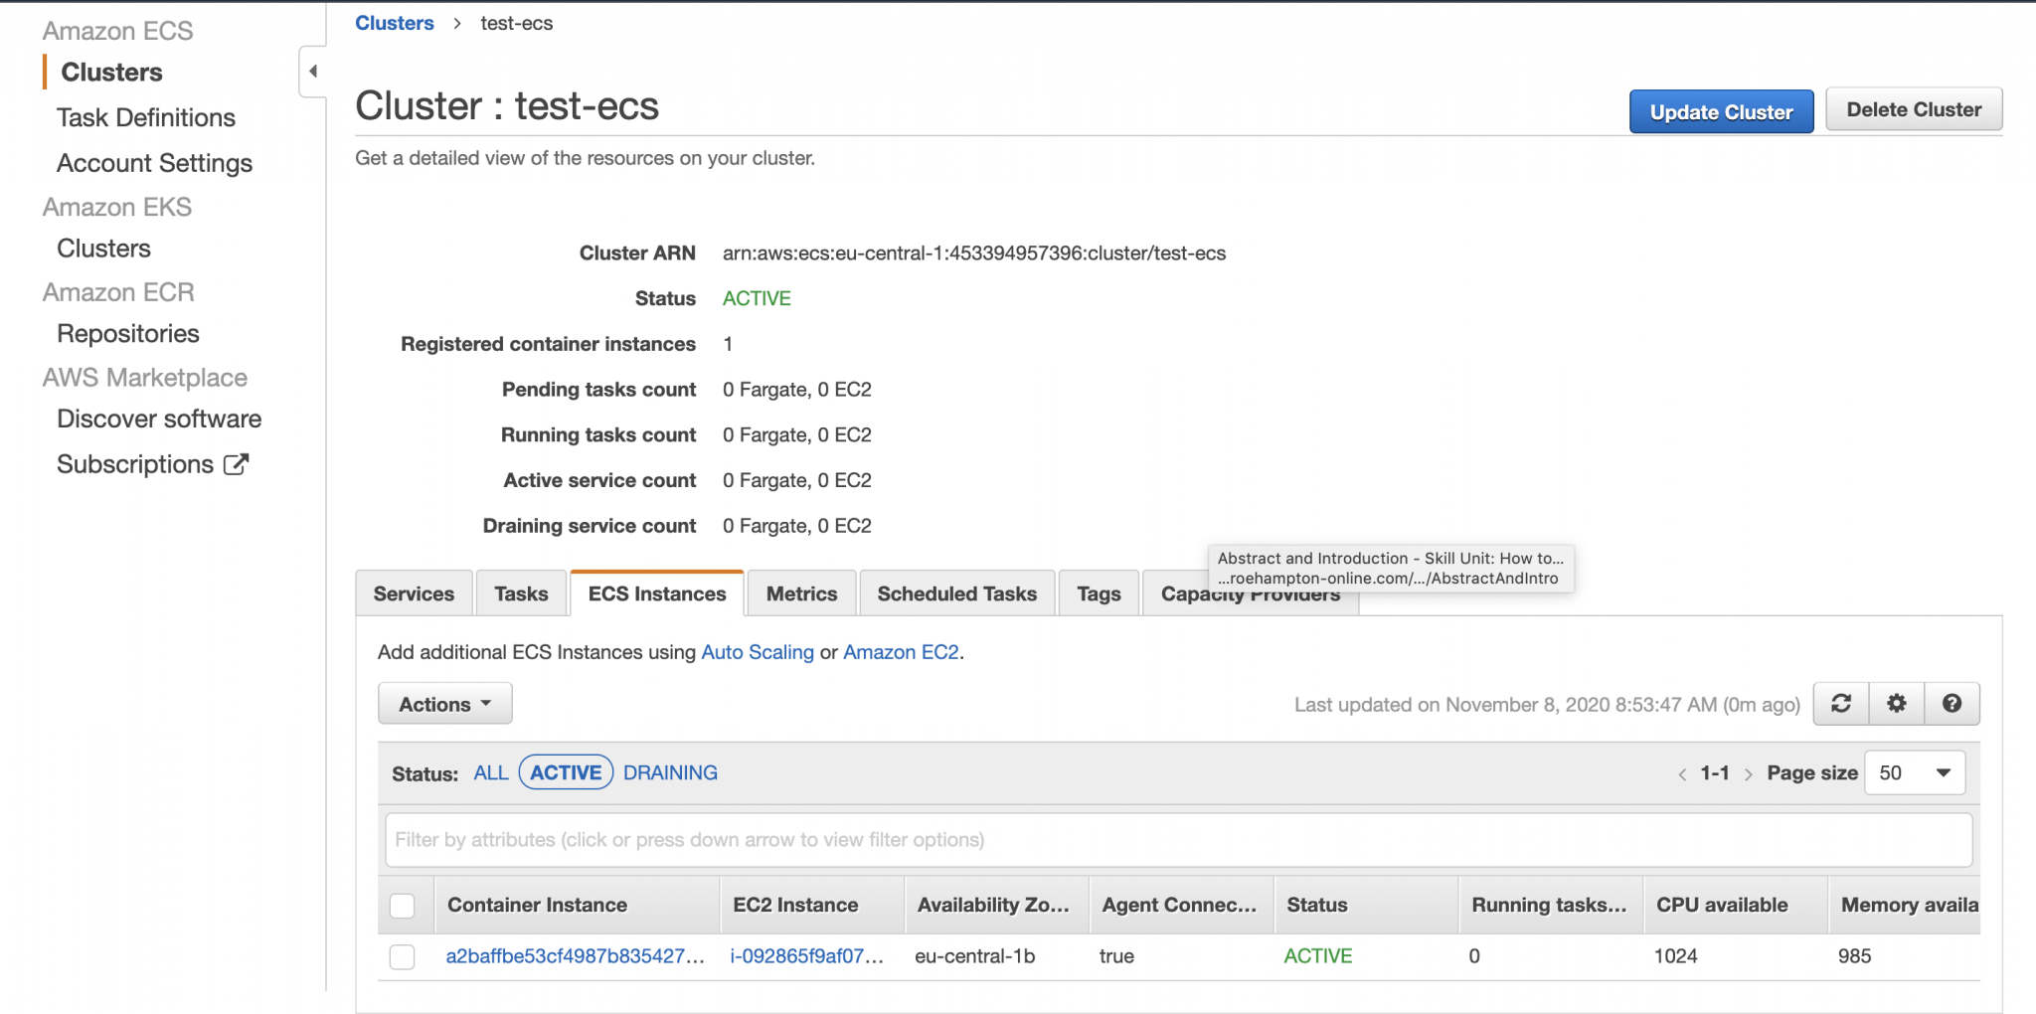The height and width of the screenshot is (1014, 2036).
Task: Go to next page with the right chevron
Action: [1750, 772]
